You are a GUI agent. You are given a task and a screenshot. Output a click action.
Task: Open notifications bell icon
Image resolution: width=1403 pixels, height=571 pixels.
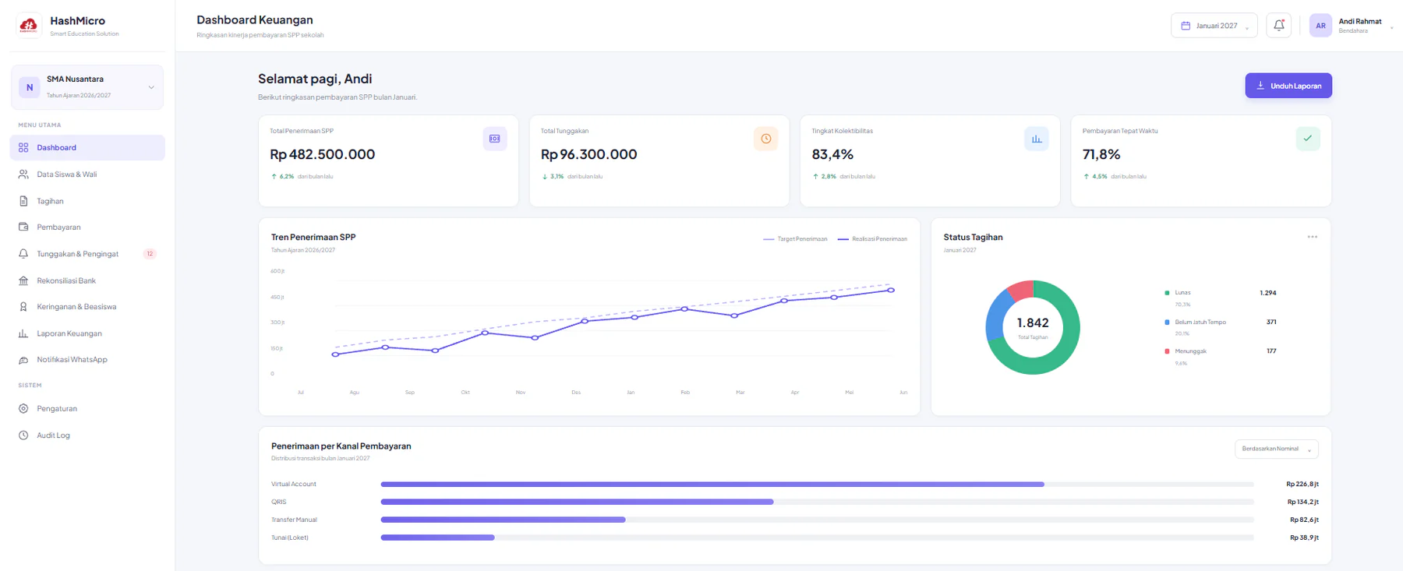(x=1279, y=26)
